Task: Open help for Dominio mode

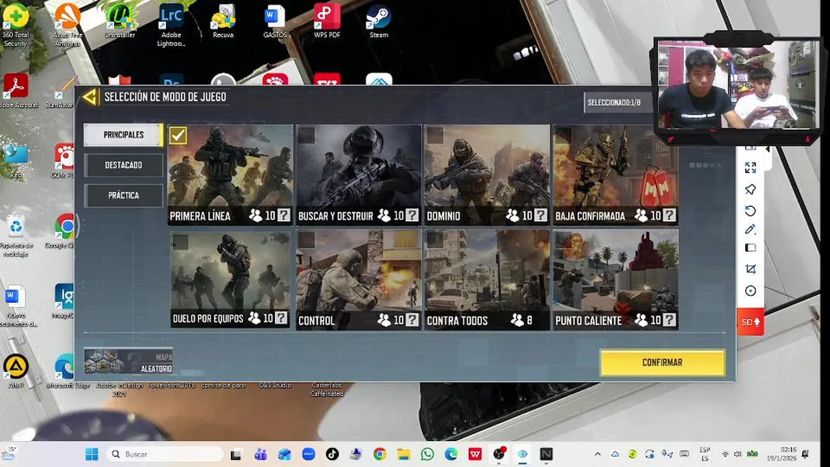Action: [541, 215]
